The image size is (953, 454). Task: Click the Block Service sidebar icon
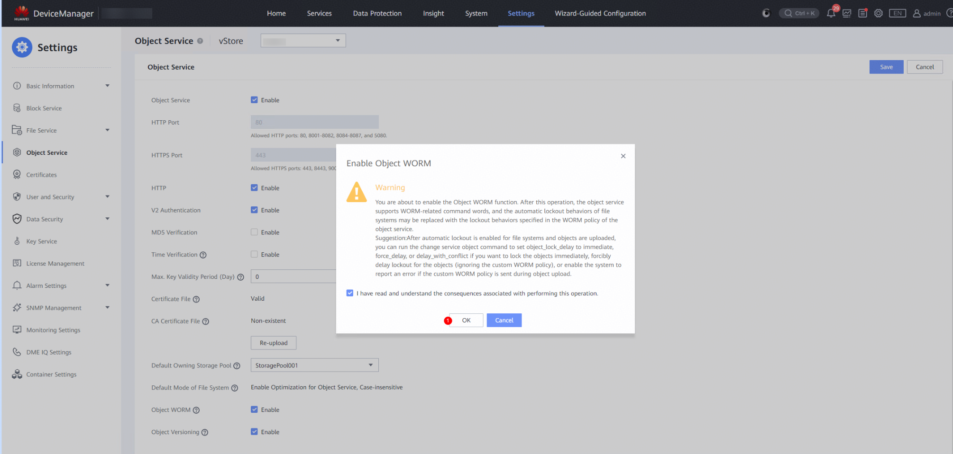point(17,108)
